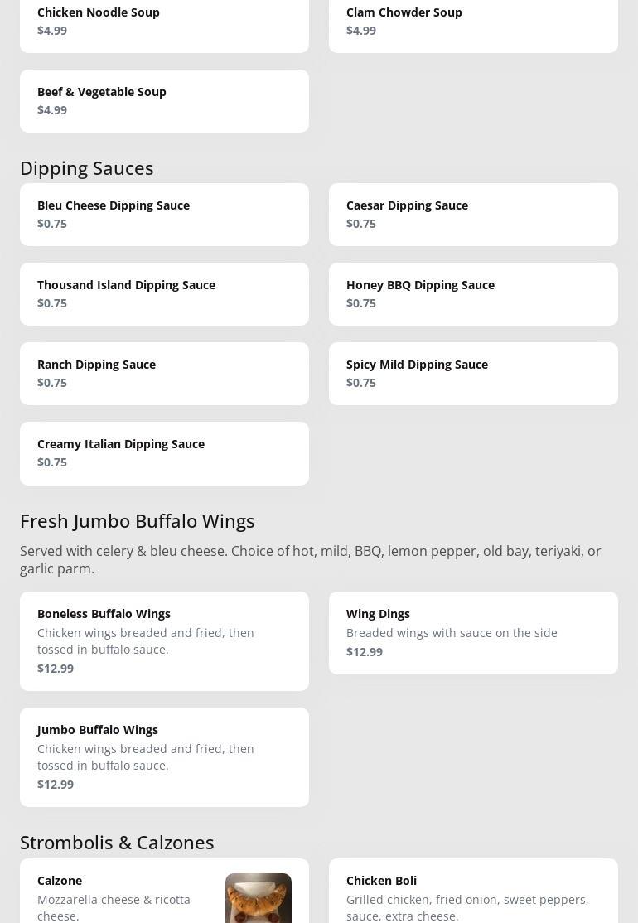This screenshot has width=638, height=923.
Task: Pick the Caesar Dipping Sauce
Action: (x=473, y=214)
